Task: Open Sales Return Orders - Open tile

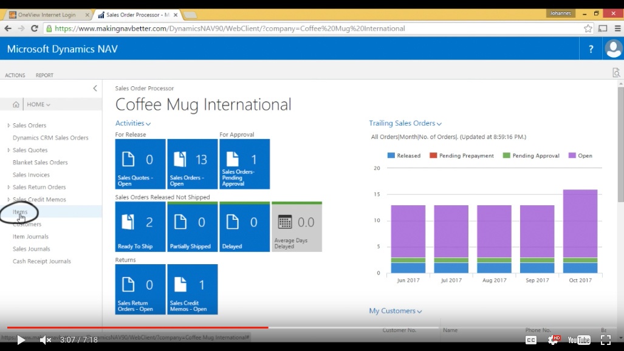Action: (x=140, y=289)
